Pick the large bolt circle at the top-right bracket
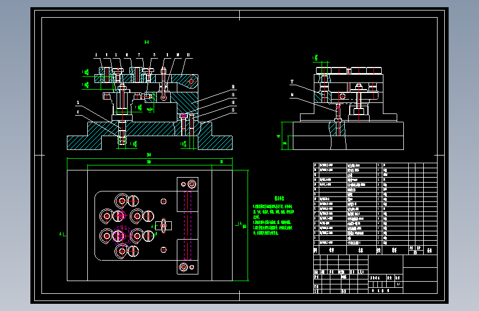479x311 pixels. 192,184
